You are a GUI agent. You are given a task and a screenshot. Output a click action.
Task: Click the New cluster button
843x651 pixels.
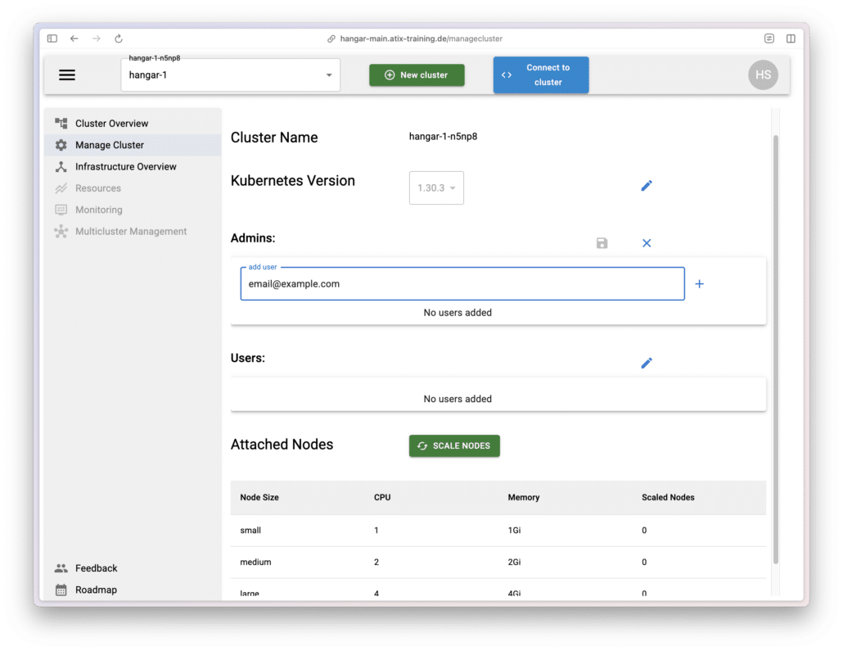[x=417, y=75]
